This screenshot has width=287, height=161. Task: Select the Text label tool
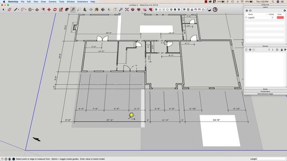click(x=79, y=9)
